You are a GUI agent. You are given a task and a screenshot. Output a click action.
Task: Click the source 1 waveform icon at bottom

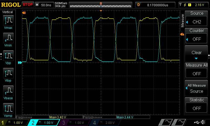[165, 122]
